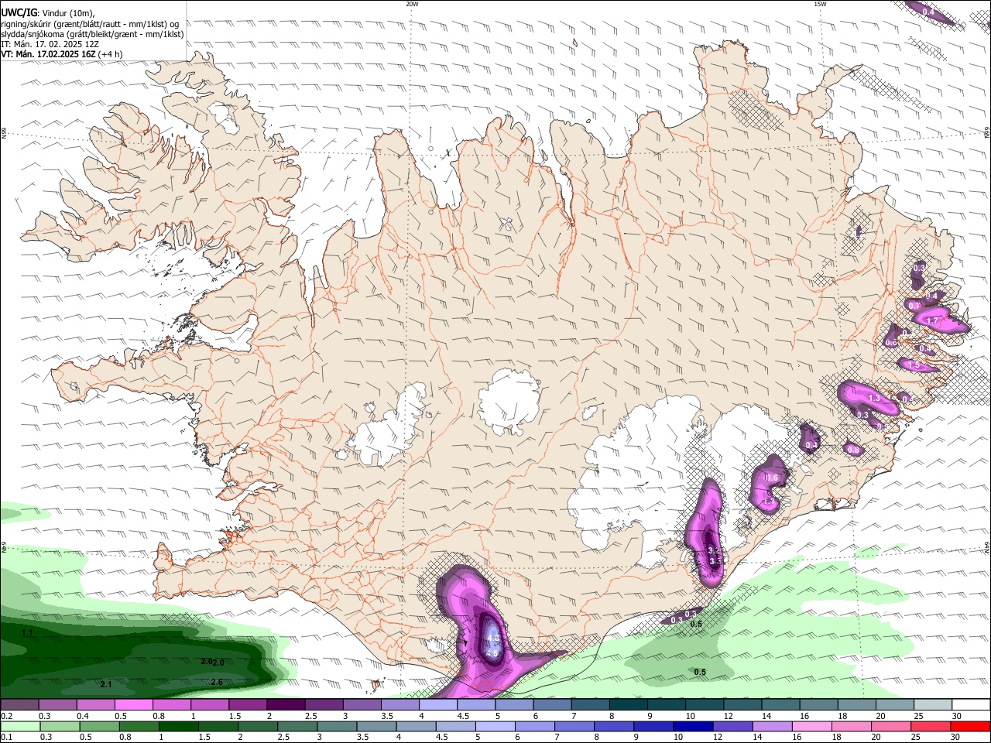Select the upper legend swatch starting at 1.5
This screenshot has width=991, height=743.
[x=247, y=705]
